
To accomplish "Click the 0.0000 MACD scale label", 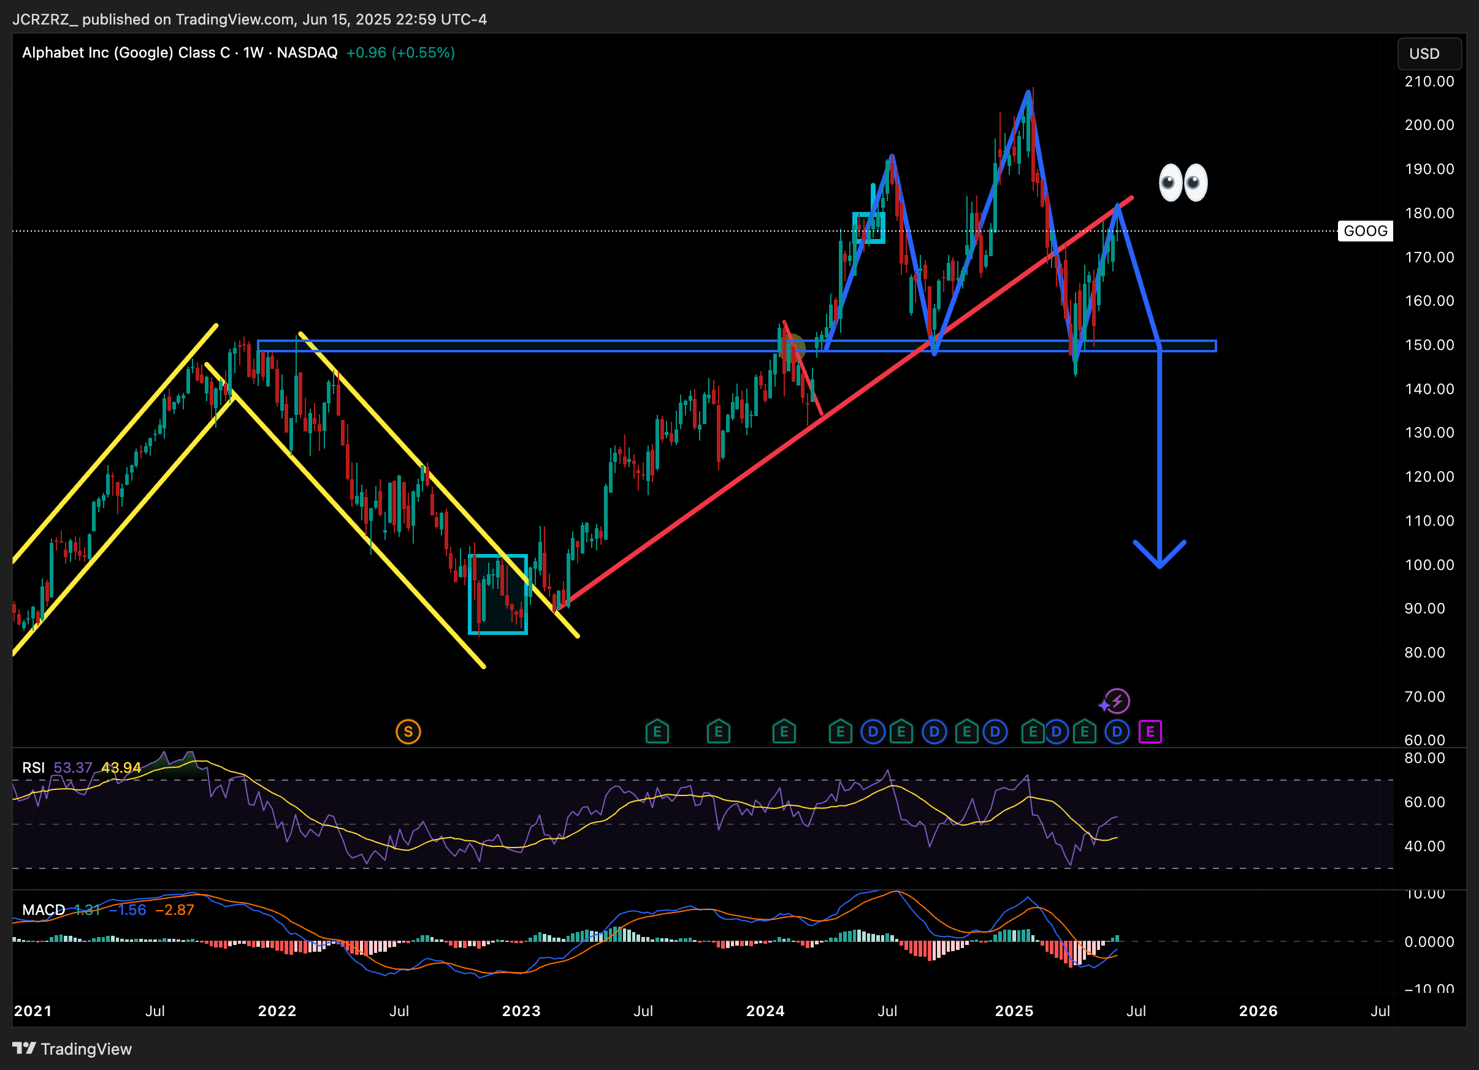I will [1429, 942].
